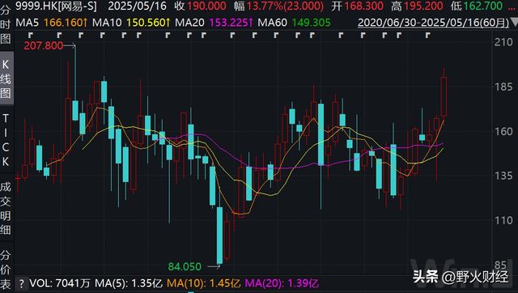Click the first flag marker above chart
Screen dimensions: 518x293
[31, 35]
